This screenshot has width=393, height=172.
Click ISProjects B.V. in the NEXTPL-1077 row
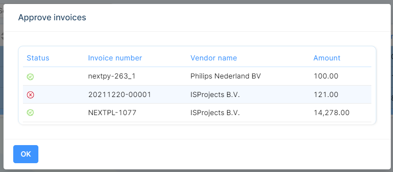[x=215, y=112]
